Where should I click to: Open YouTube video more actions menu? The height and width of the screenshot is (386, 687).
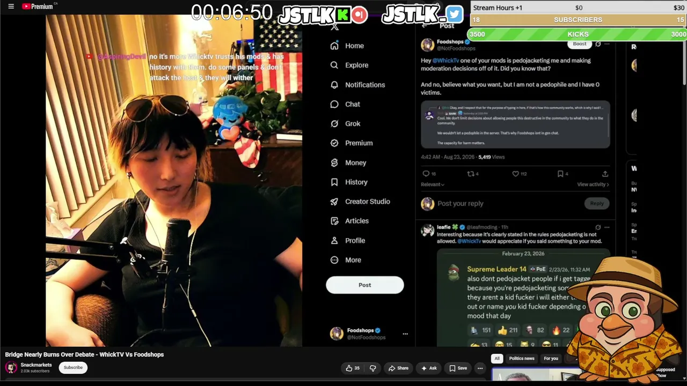click(x=480, y=368)
